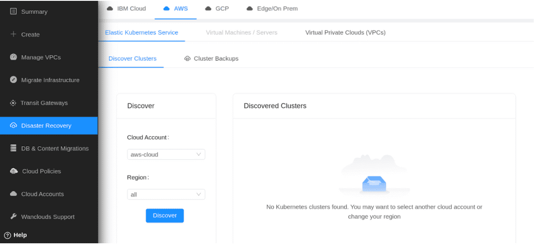545x245 pixels.
Task: Click the GCP tab cloud icon
Action: 208,8
